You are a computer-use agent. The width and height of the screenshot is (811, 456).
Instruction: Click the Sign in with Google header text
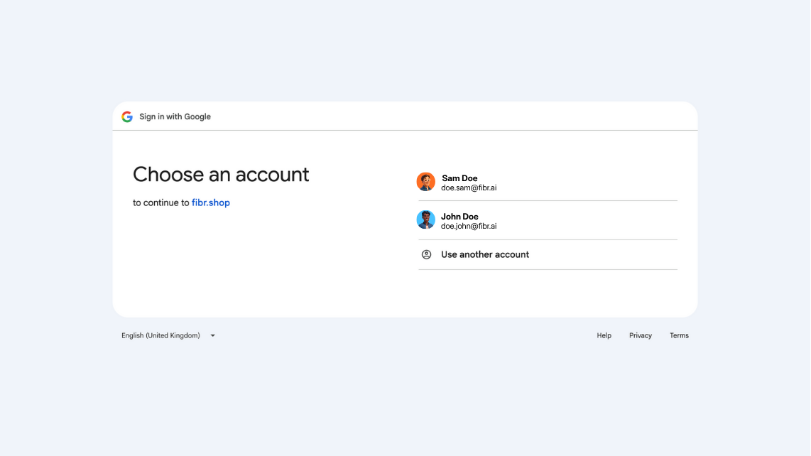click(x=175, y=117)
